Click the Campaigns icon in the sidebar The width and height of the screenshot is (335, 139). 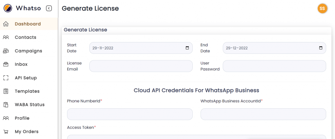(6, 51)
